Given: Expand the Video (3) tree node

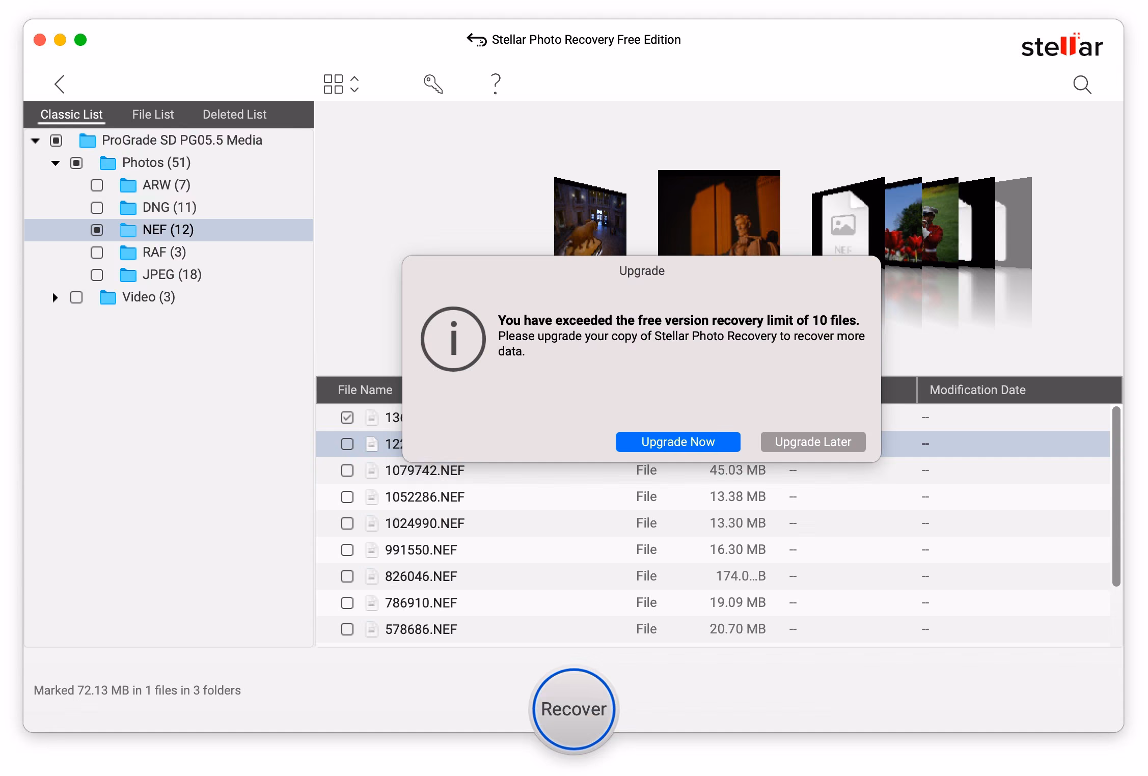Looking at the screenshot, I should coord(55,297).
